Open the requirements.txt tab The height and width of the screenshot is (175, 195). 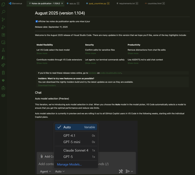[x=127, y=3]
